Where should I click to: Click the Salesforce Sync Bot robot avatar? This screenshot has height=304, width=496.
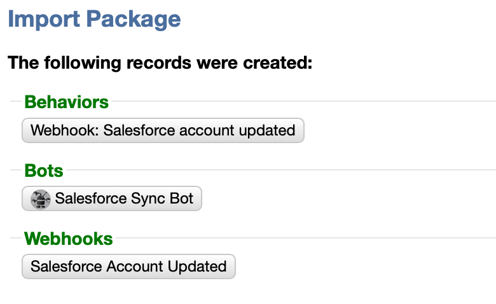pos(41,199)
